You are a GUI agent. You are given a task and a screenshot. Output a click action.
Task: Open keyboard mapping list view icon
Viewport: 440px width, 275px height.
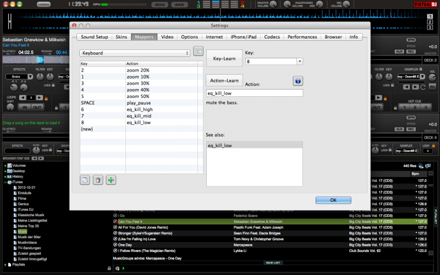(198, 52)
